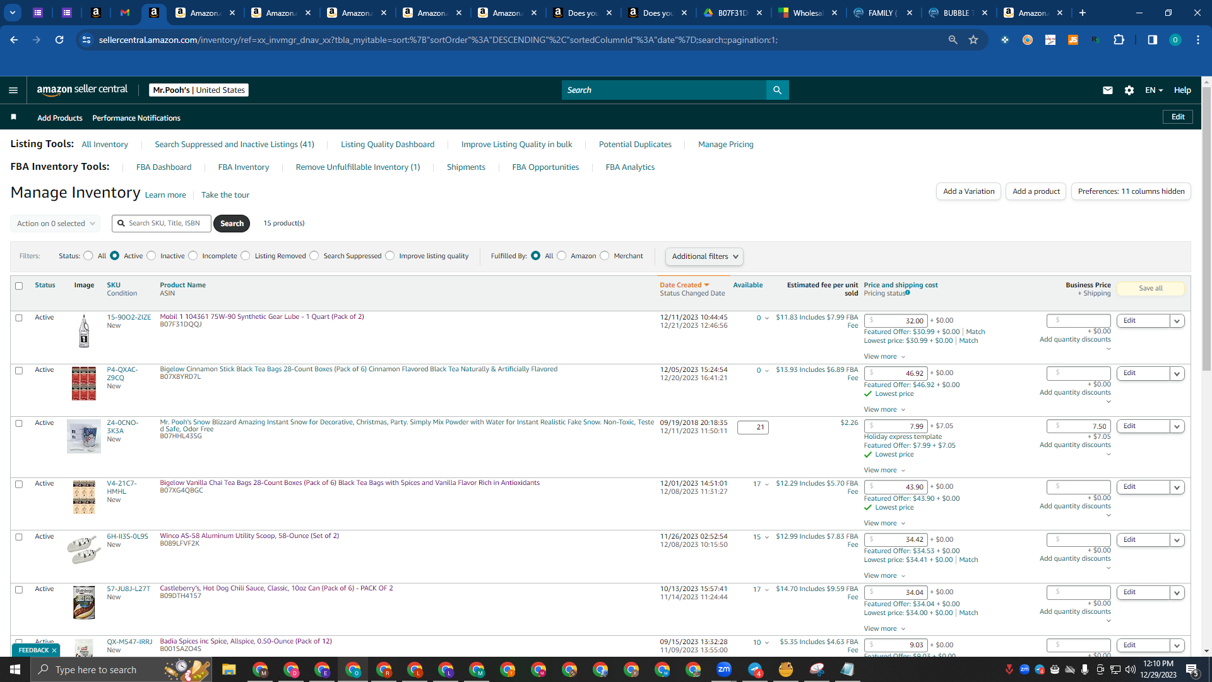Expand View more for Bigelow Vanilla Chai row
Image resolution: width=1212 pixels, height=682 pixels.
pos(884,523)
